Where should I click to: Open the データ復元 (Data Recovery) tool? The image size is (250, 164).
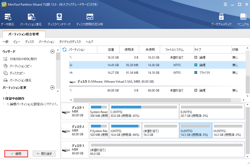(7, 20)
